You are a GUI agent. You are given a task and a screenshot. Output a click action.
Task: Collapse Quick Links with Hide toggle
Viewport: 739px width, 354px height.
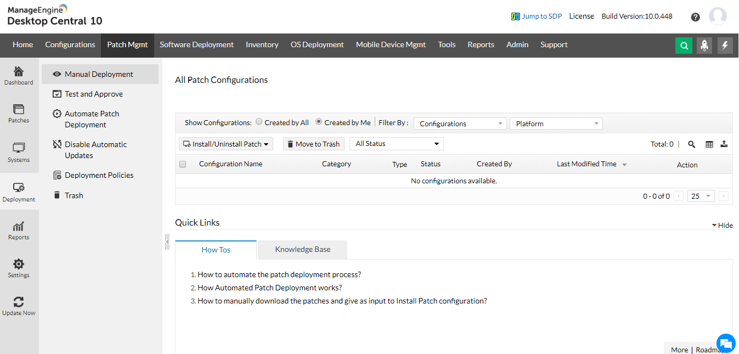click(722, 225)
